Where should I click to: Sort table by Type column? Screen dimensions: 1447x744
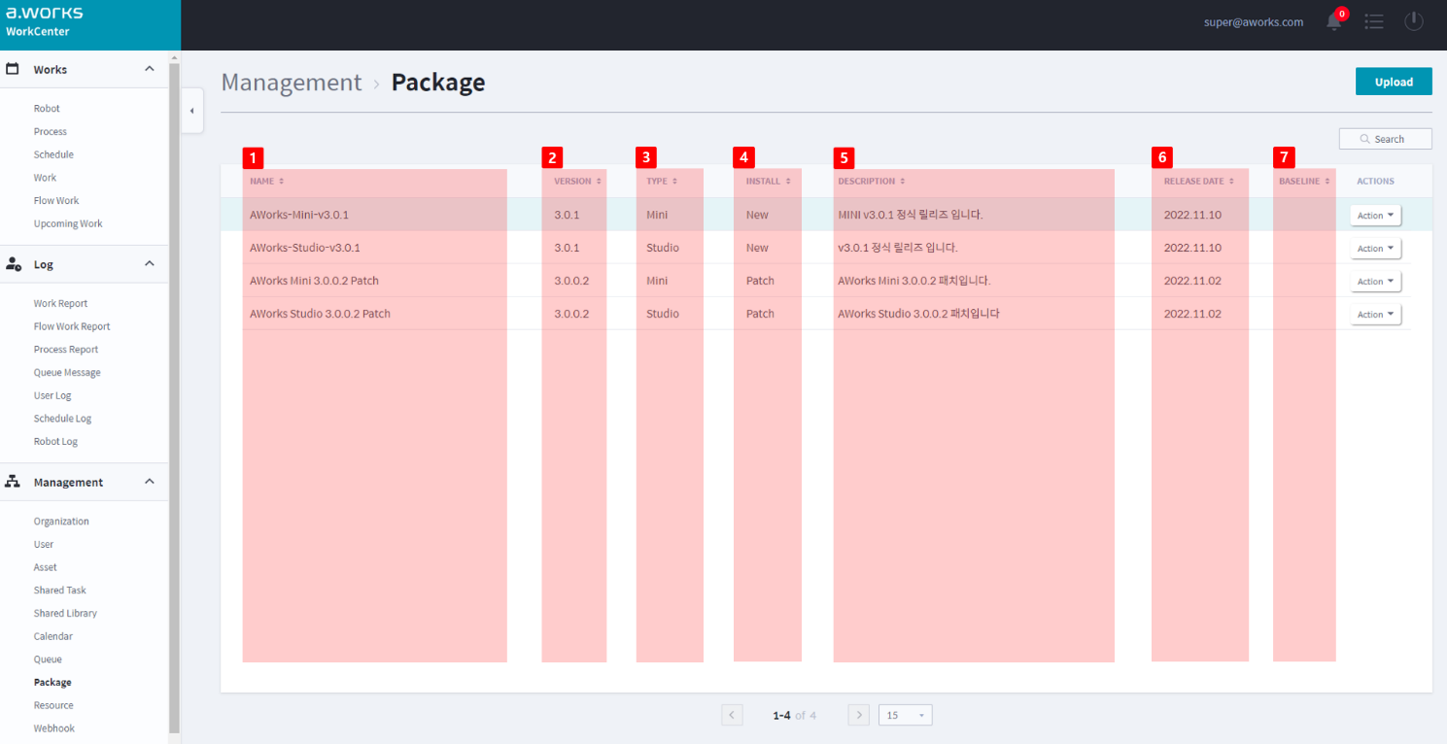click(x=662, y=182)
